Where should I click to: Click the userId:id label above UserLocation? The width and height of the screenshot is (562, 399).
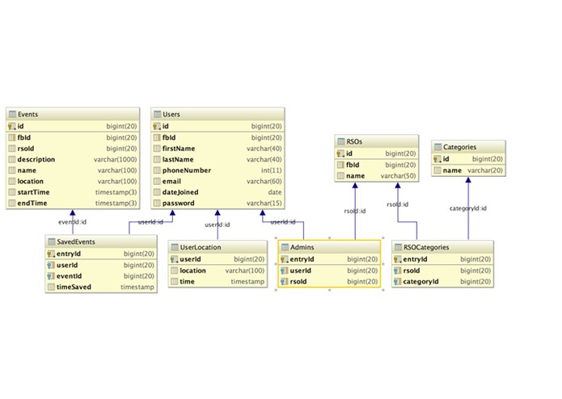tap(218, 225)
